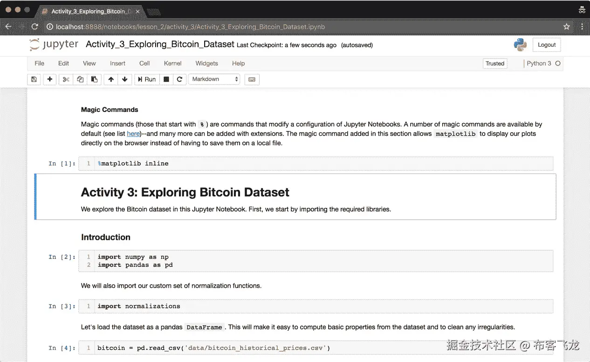
Task: Open the cell type Markdown dropdown
Action: 215,79
